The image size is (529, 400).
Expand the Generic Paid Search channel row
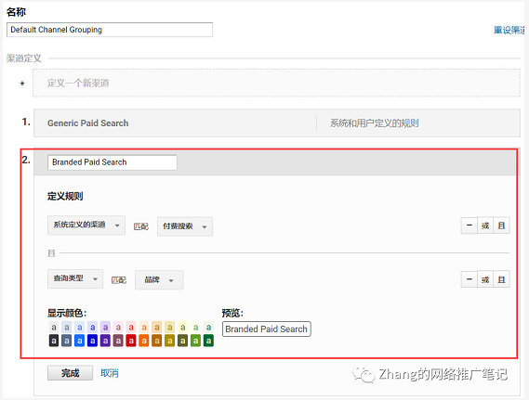[277, 123]
